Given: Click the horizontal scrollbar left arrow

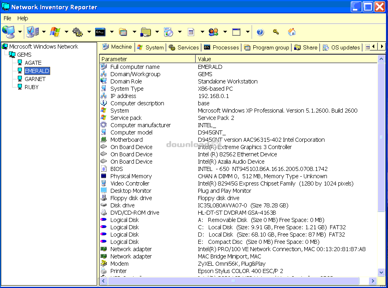Looking at the screenshot, I should 104,281.
